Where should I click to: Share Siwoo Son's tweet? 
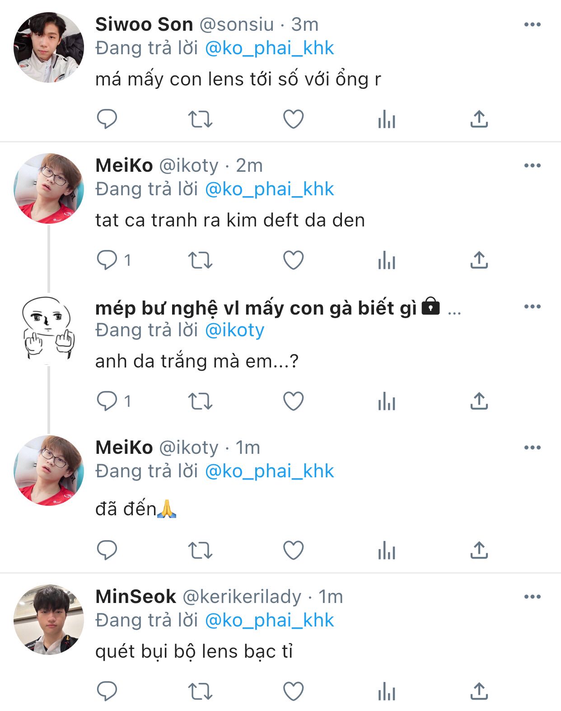(x=479, y=119)
